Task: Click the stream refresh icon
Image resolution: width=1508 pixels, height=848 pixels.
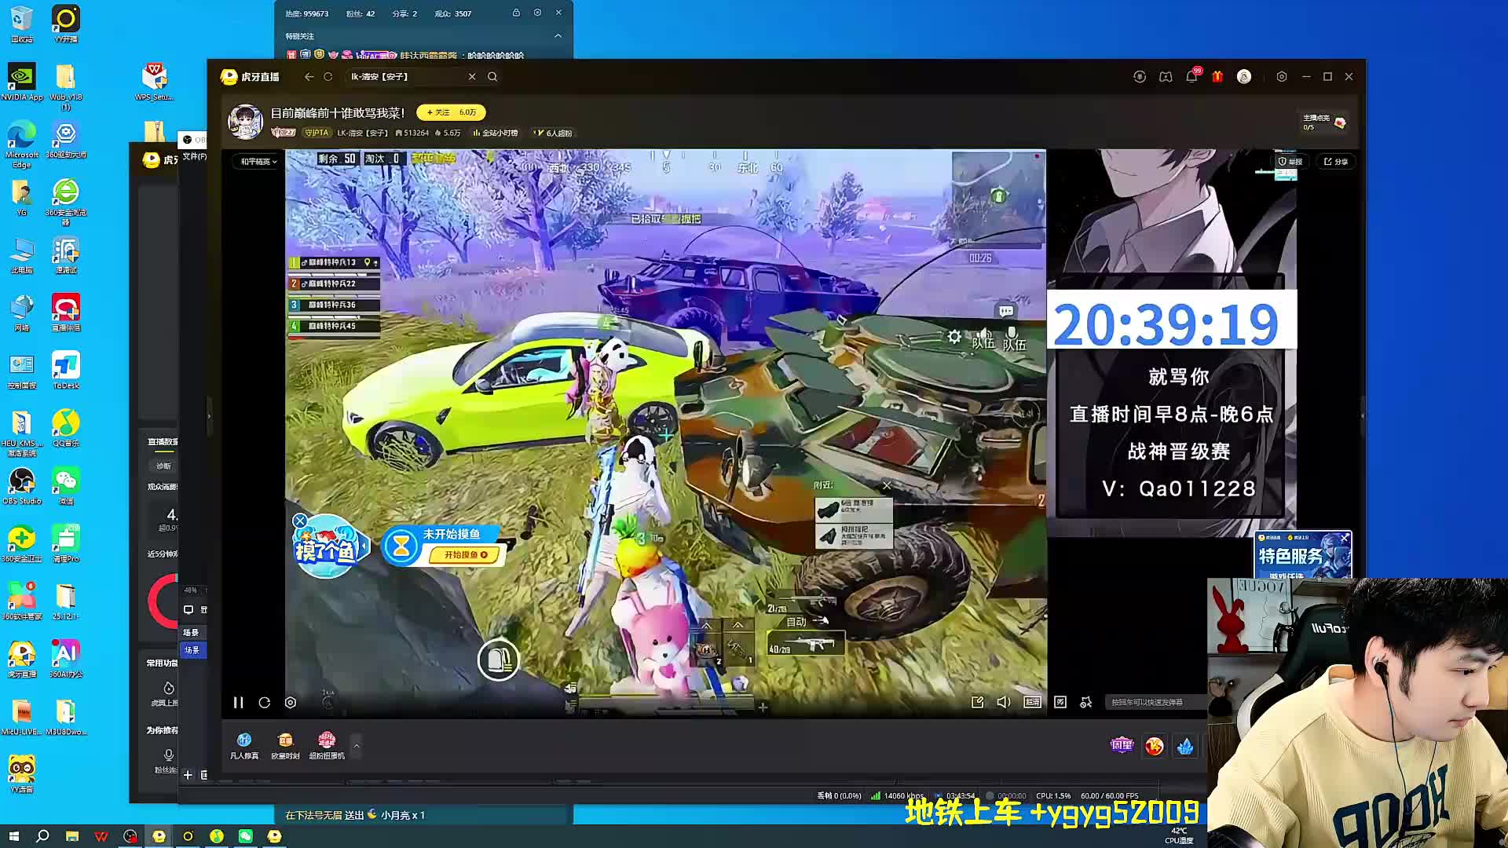Action: point(265,703)
